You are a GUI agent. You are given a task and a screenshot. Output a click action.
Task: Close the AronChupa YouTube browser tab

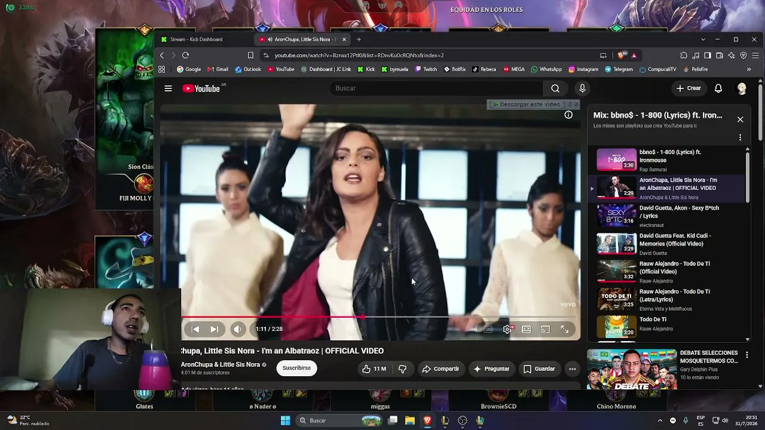344,39
